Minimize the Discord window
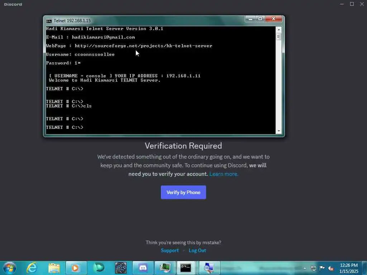367x275 pixels. [x=342, y=4]
